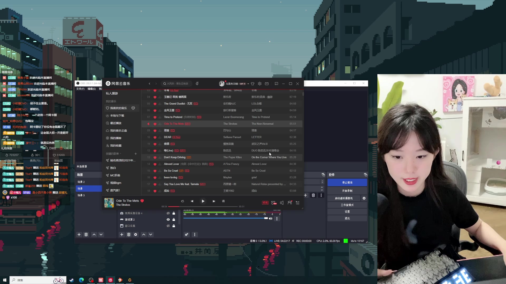Screen dimensions: 506x284
Task: Collapse the 创建的歌单 section
Action: coord(113,154)
